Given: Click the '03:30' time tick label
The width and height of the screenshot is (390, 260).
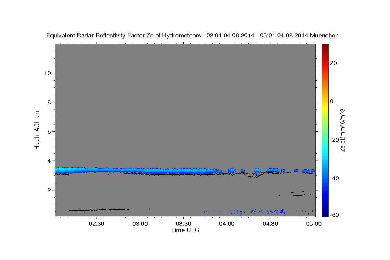Looking at the screenshot, I should pos(183,224).
